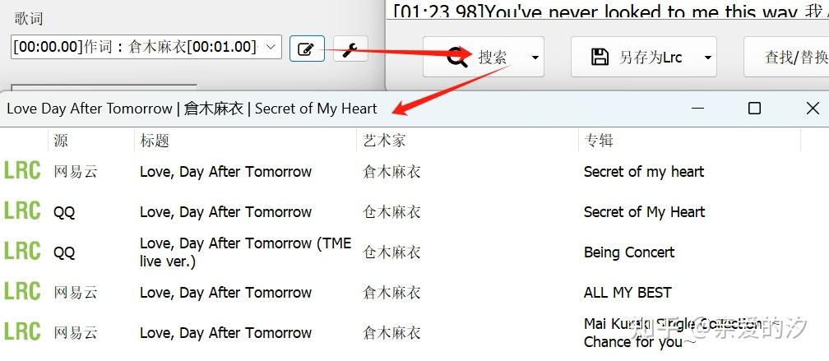Viewport: 829px width, 361px height.
Task: Click the magnifier search icon
Action: click(457, 57)
